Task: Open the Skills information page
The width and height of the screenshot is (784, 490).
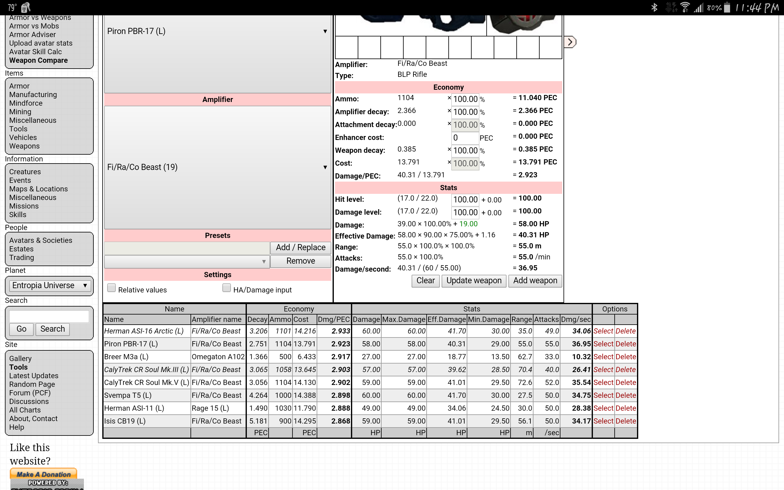Action: point(17,215)
